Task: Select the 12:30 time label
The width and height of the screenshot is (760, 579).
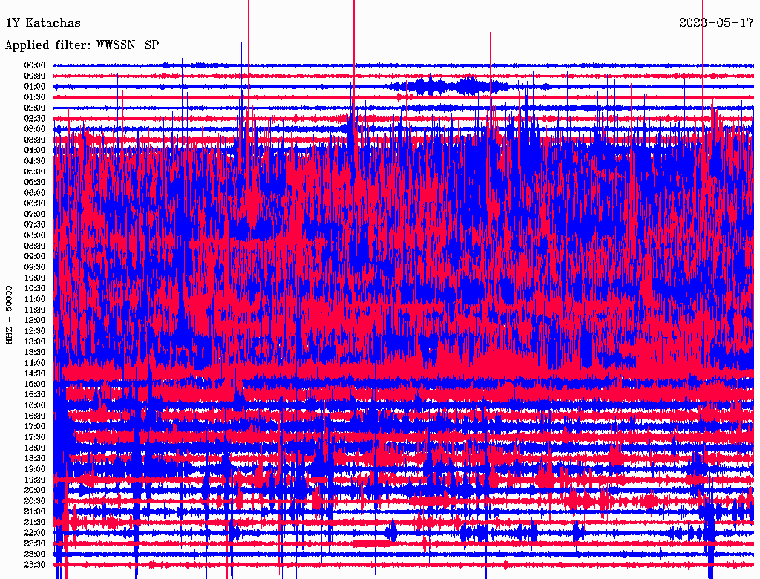Action: point(35,331)
